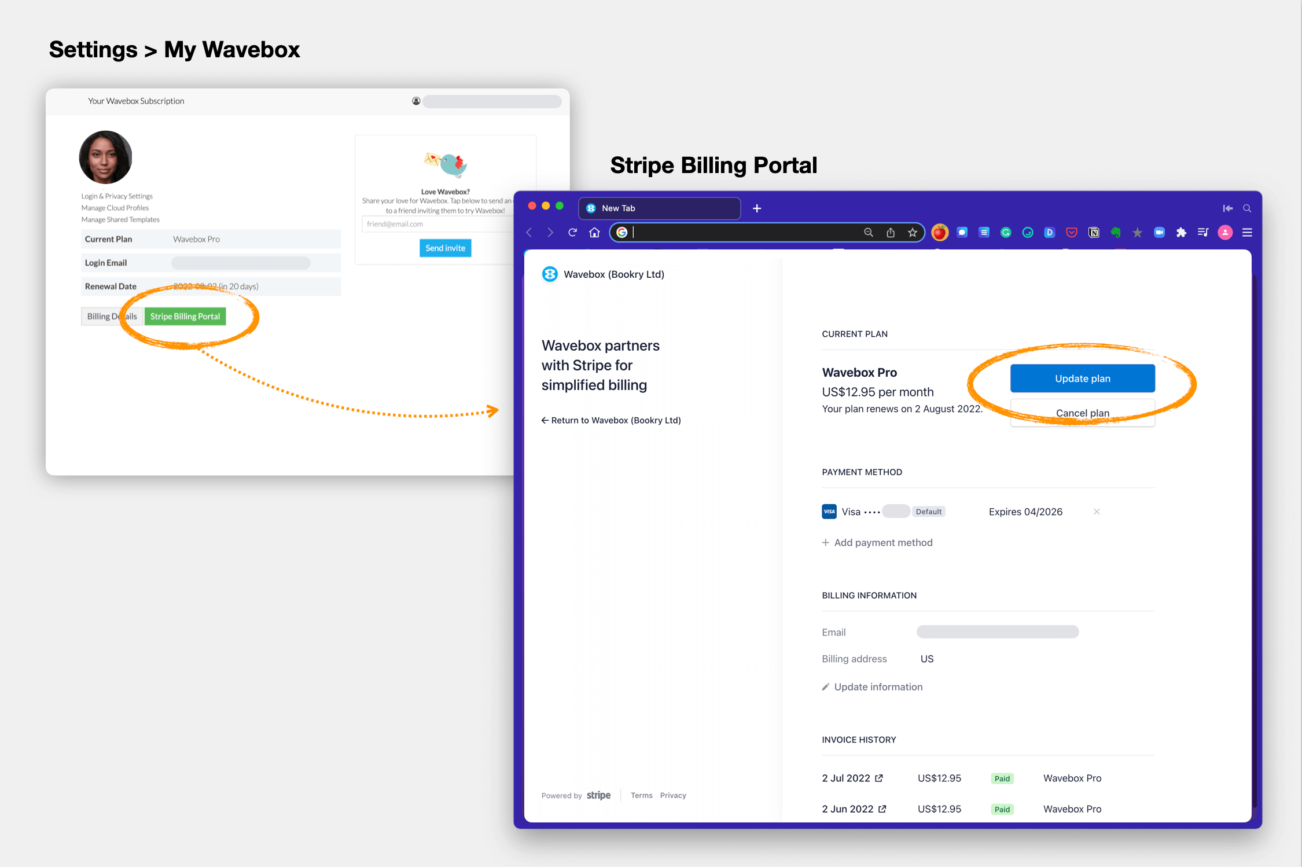The height and width of the screenshot is (867, 1302).
Task: Open the 2 Jul 2022 invoice
Action: [852, 778]
